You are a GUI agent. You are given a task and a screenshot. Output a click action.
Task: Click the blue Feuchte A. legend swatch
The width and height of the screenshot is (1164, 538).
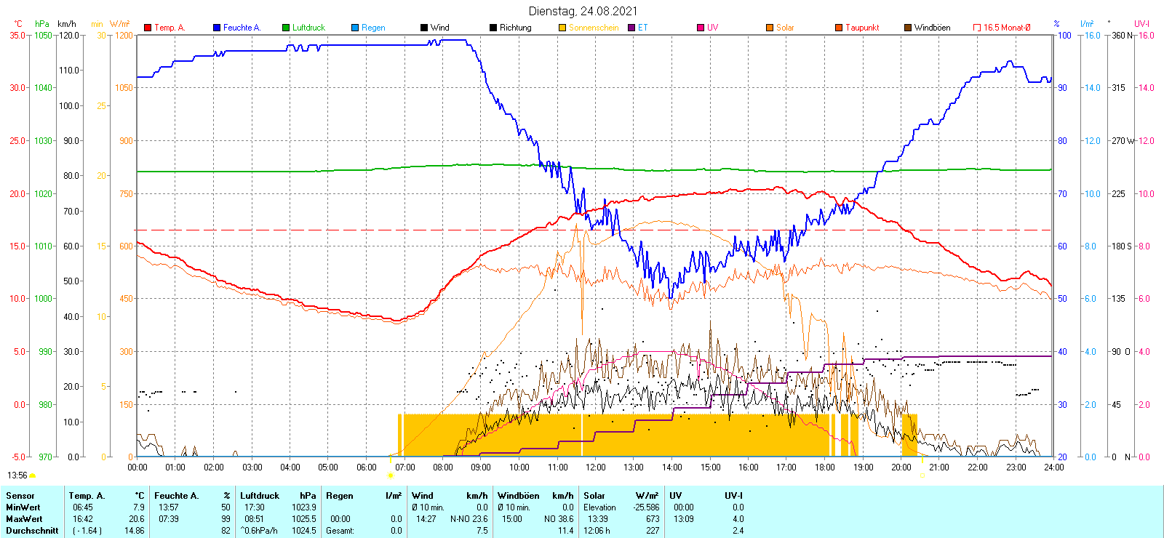click(217, 28)
